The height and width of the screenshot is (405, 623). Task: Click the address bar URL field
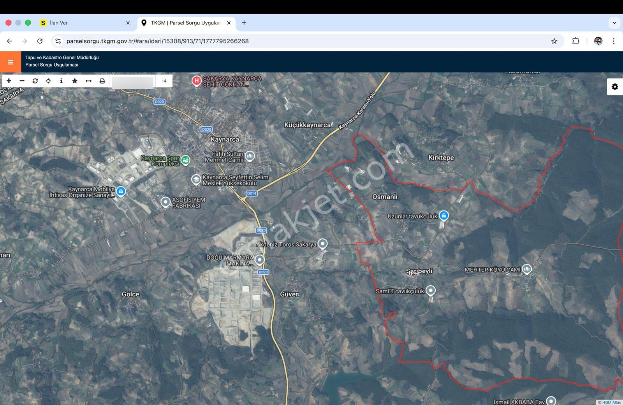[304, 41]
